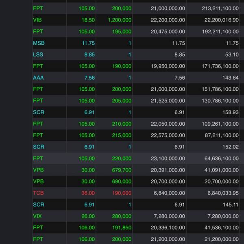Viewport: 244px width, 244px height.
Task: Select the red TCB ticker symbol
Action: click(38, 193)
